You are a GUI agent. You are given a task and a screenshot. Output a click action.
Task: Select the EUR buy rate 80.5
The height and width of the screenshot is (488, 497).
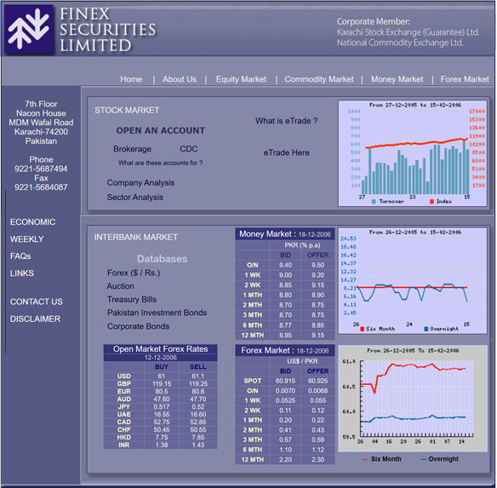(x=162, y=392)
